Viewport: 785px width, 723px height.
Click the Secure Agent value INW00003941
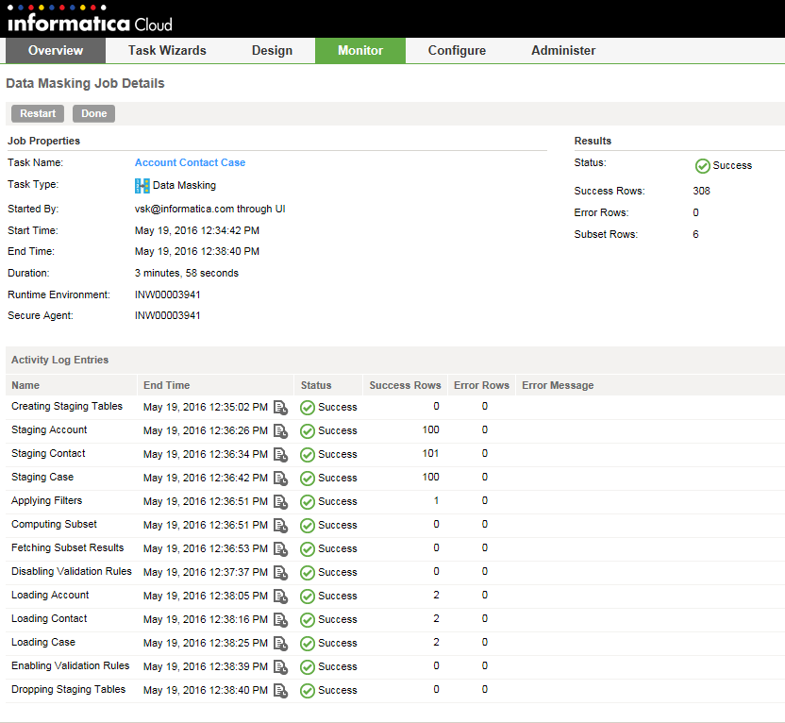pyautogui.click(x=168, y=316)
